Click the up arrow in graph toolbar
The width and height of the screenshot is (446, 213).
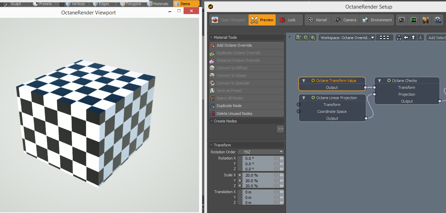click(413, 38)
